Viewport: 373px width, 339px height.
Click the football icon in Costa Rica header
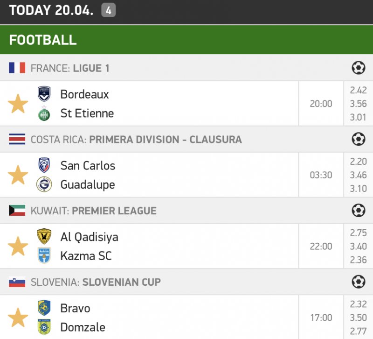click(x=358, y=139)
